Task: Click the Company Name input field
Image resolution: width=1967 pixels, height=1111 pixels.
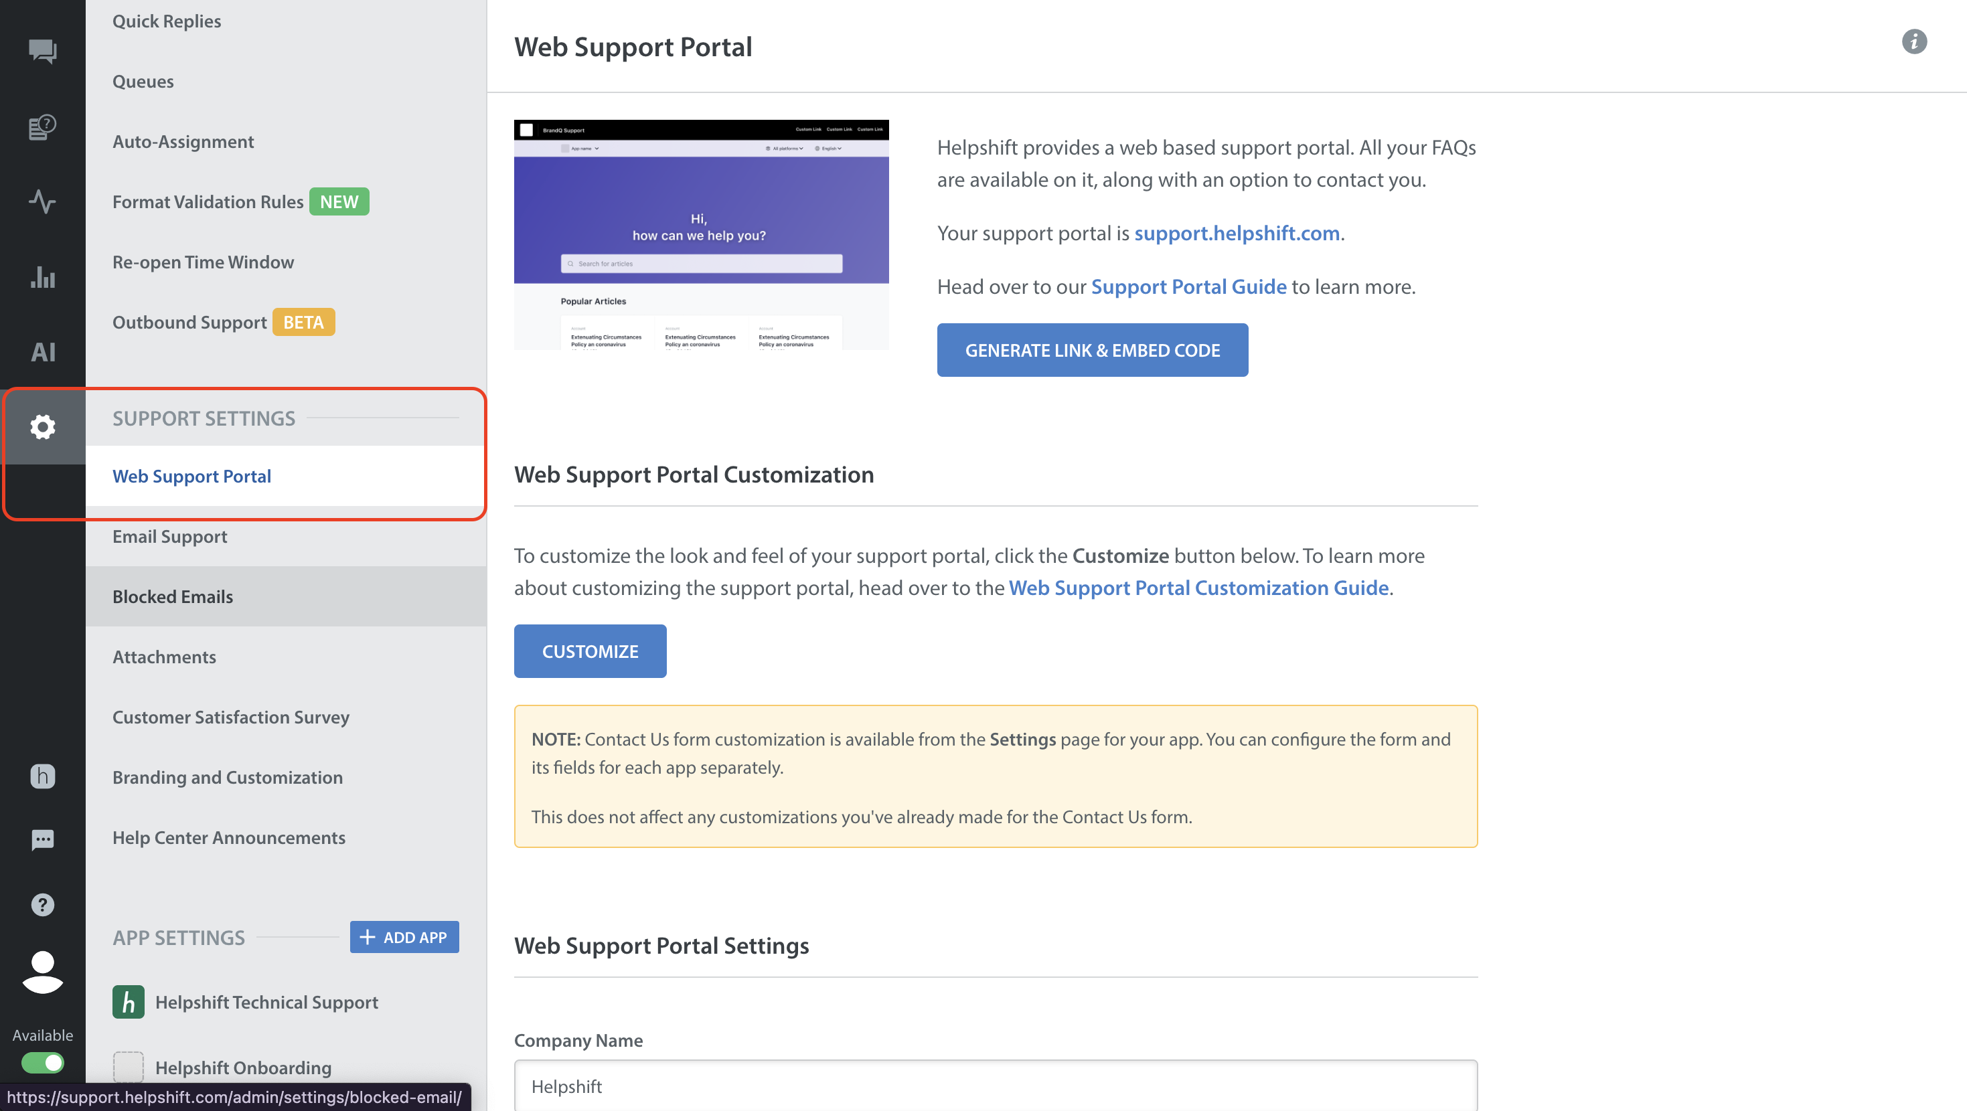Action: (x=995, y=1086)
